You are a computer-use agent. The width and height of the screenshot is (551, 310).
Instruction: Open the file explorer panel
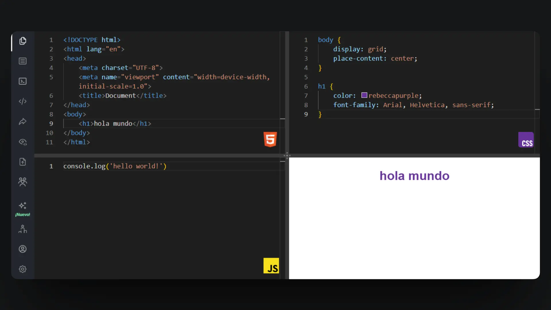click(23, 41)
